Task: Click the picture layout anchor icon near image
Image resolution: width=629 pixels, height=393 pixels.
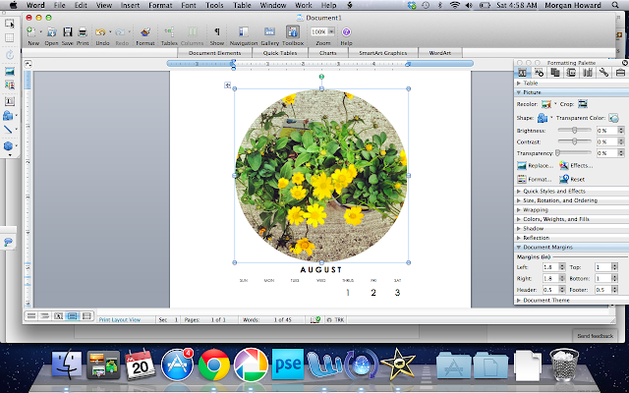Action: pyautogui.click(x=227, y=84)
